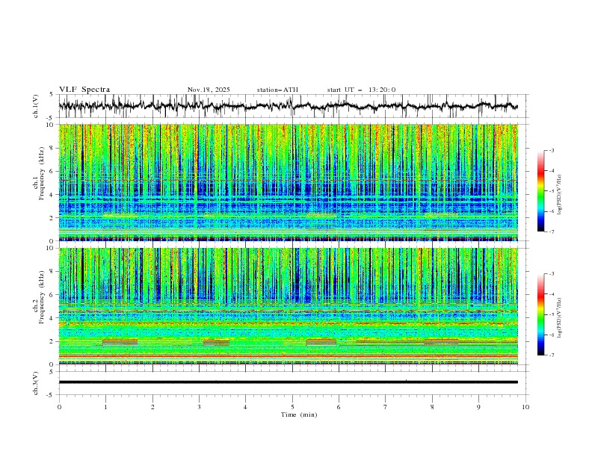This screenshot has width=592, height=457.
Task: Click the '-7' tick on lower color bar
Action: 551,355
